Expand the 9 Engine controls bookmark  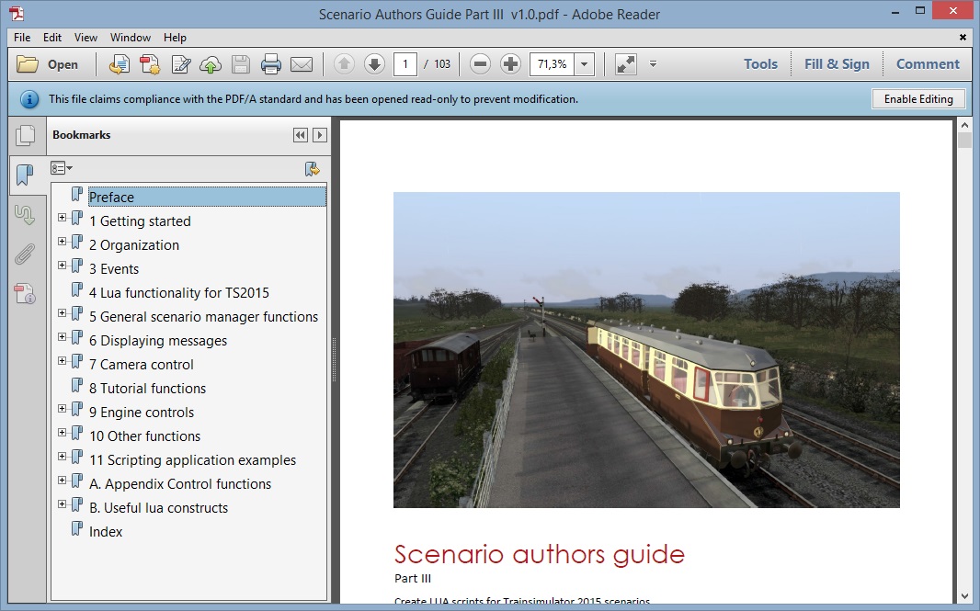[62, 409]
